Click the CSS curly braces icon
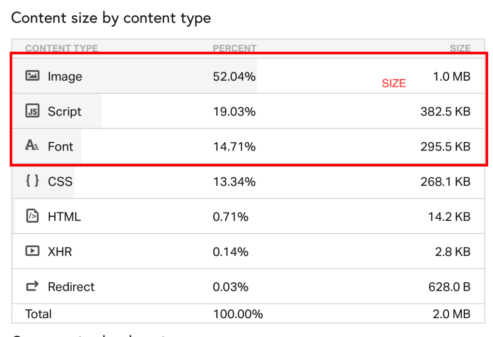 tap(32, 181)
